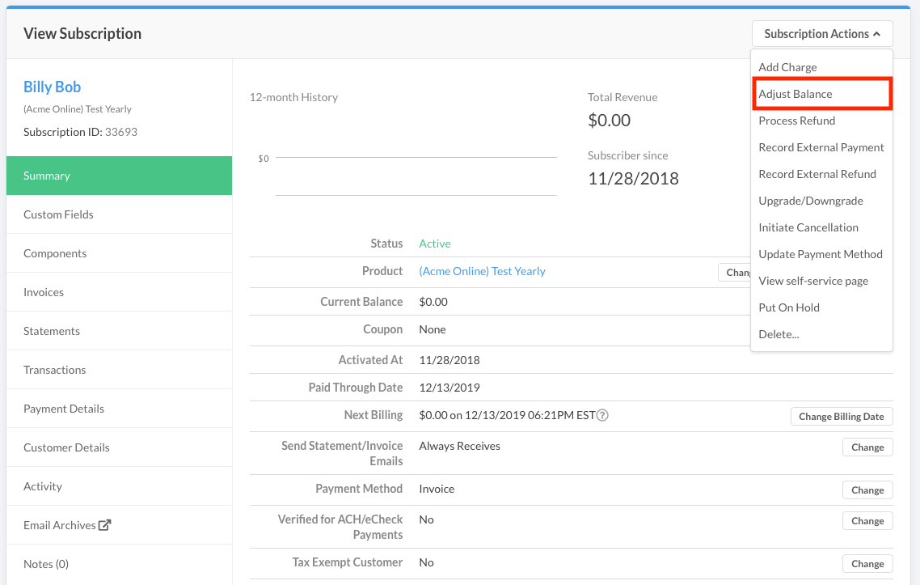Screen dimensions: 920x585
Task: Select Initiate Cancellation menu entry
Action: pyautogui.click(x=808, y=227)
